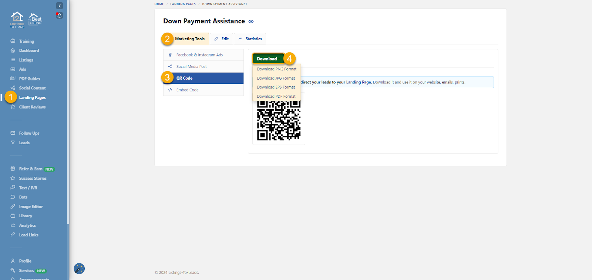Screen dimensions: 592x280
Task: Open Library in sidebar
Action: point(26,216)
